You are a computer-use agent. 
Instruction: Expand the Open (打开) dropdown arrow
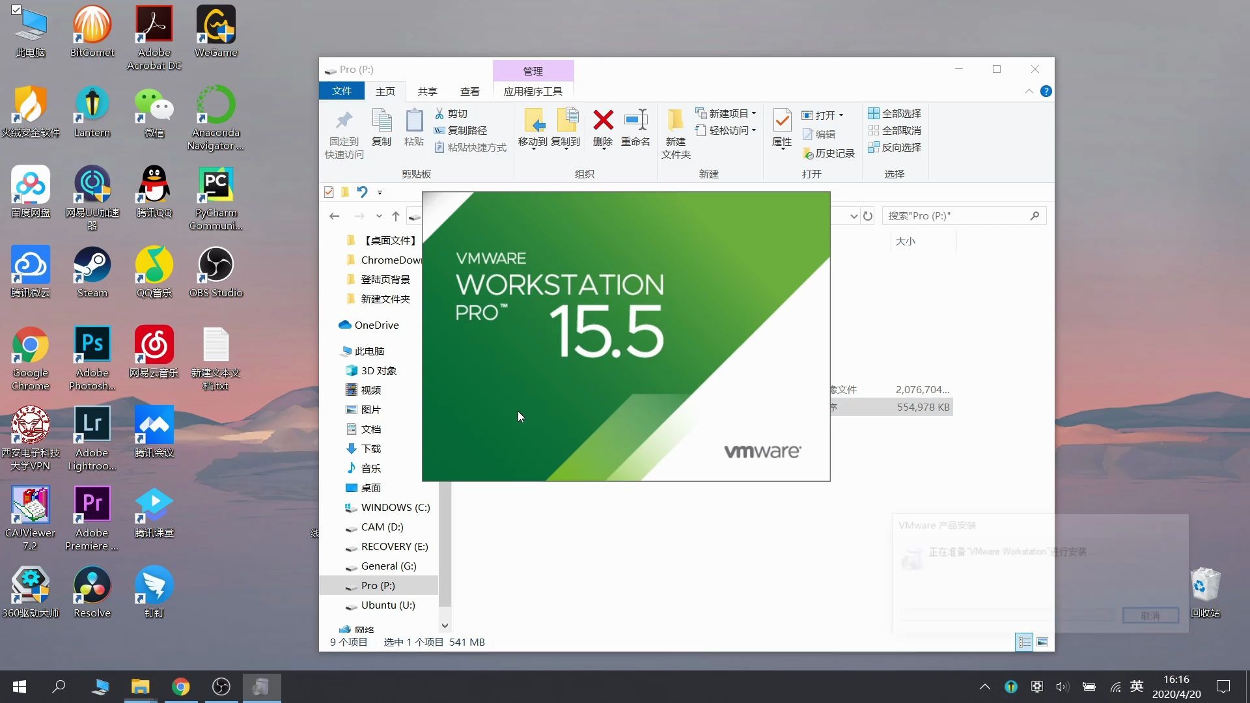[841, 115]
